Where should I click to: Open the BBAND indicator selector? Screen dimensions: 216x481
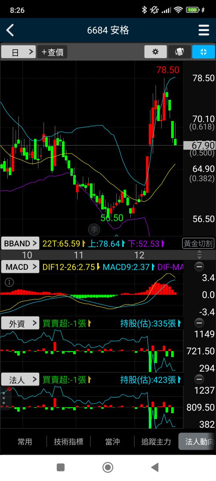click(x=20, y=243)
